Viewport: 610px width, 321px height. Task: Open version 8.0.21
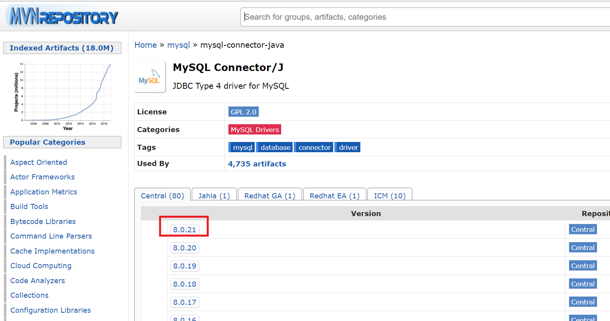[185, 230]
